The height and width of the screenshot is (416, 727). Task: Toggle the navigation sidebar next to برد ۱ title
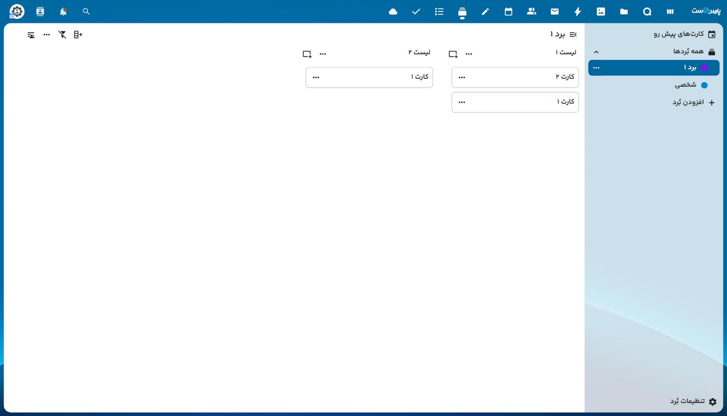[x=573, y=34]
